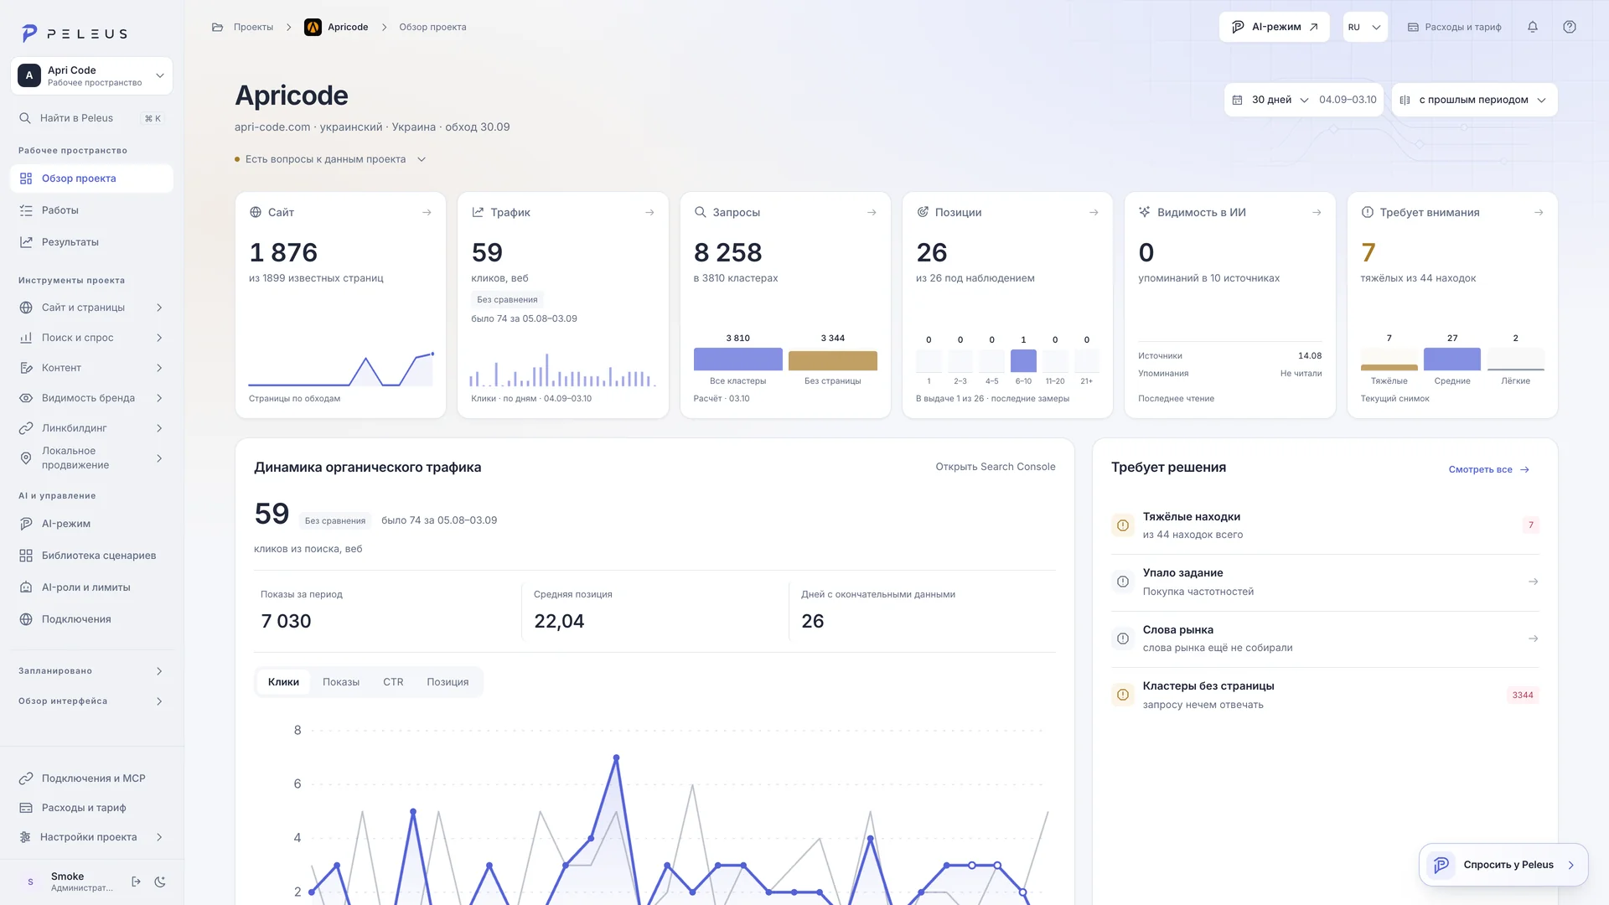Click the Средние findings bar 27
The image size is (1609, 905).
[1451, 359]
